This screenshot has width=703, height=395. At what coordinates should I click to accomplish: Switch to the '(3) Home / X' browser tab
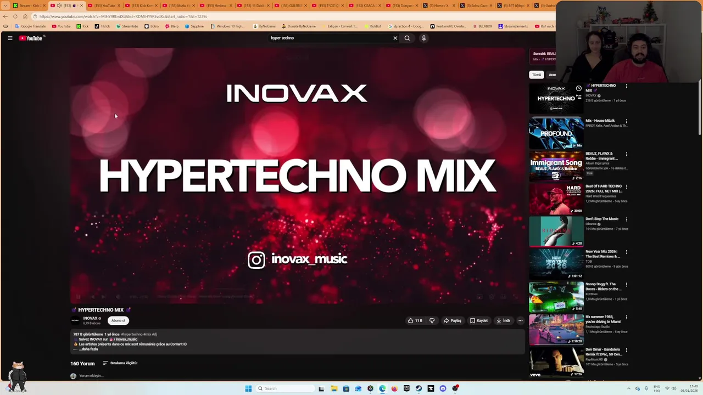[x=438, y=5]
